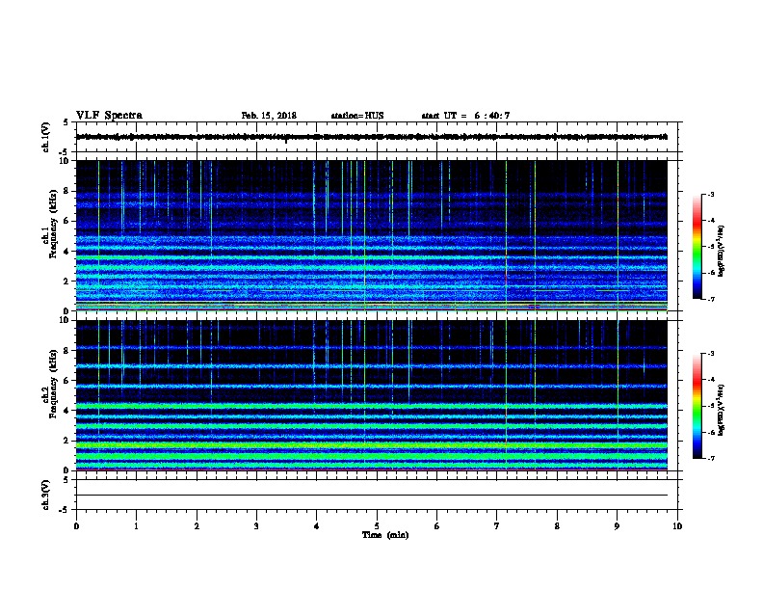Click the "station=HUS" header label
Screen dimensions: 763x590
(x=357, y=116)
